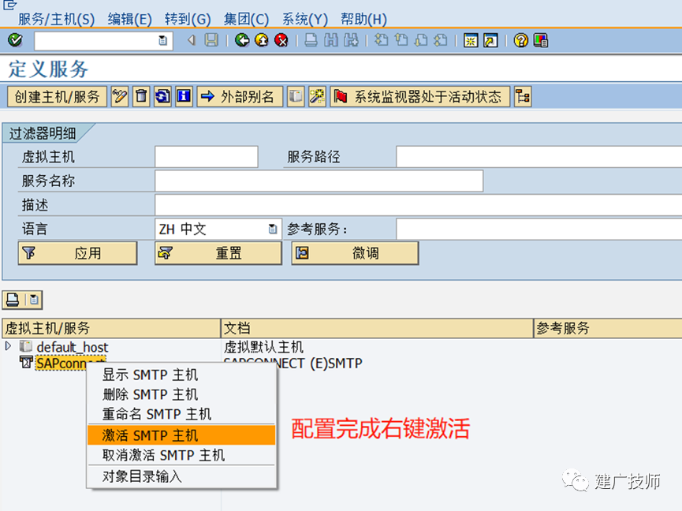Open the 语言 ZH 中文 dropdown
Image resolution: width=682 pixels, height=511 pixels.
[273, 229]
